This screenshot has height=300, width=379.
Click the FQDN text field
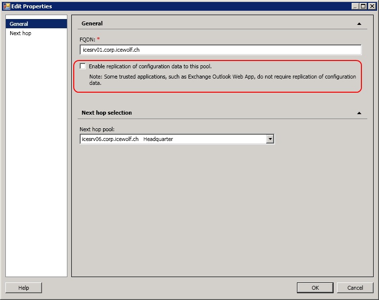click(220, 50)
